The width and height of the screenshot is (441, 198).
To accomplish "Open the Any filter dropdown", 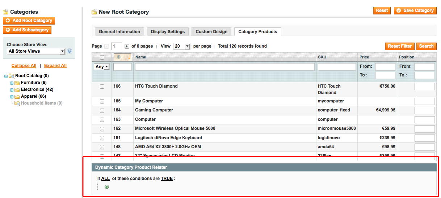I will pos(102,67).
